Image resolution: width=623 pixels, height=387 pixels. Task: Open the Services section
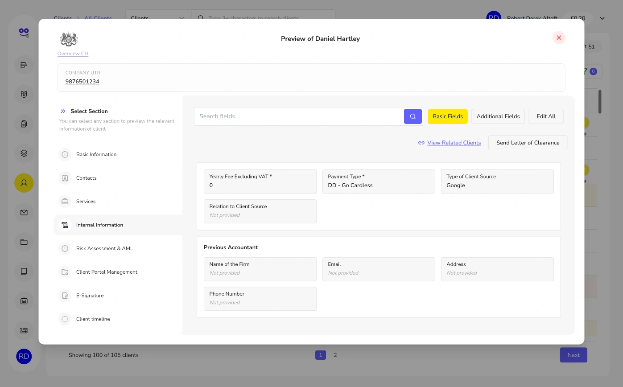coord(118,202)
